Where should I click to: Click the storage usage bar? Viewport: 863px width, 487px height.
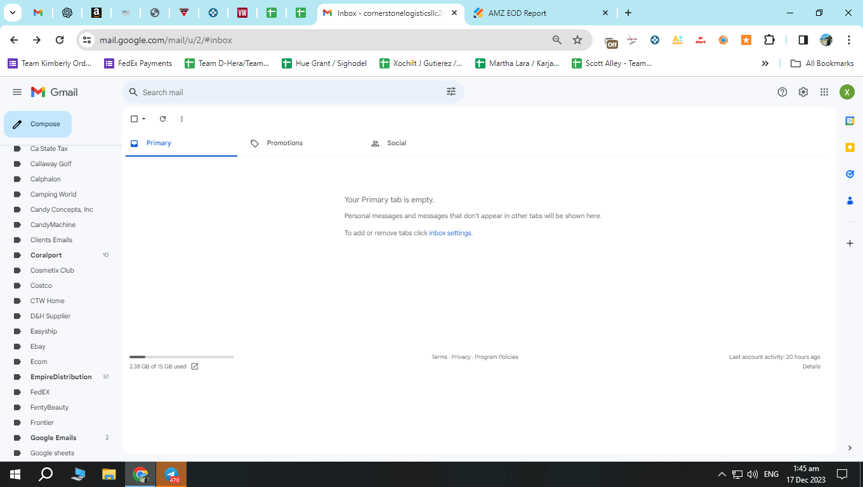point(181,357)
